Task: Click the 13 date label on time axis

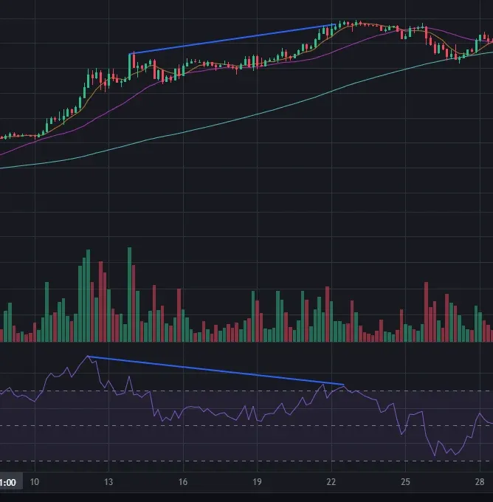Action: coord(108,482)
